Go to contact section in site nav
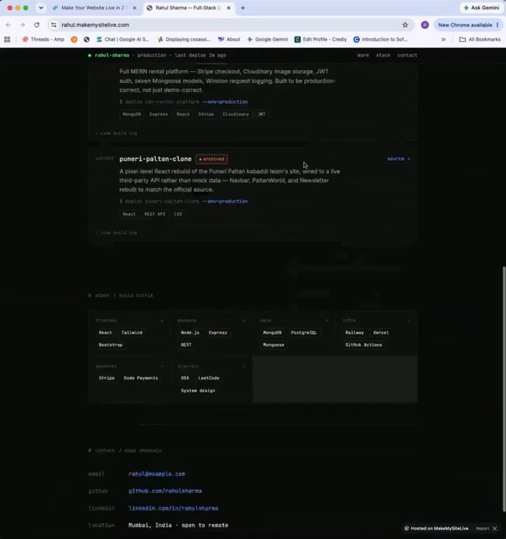Screen dimensions: 506x539 click(407, 55)
